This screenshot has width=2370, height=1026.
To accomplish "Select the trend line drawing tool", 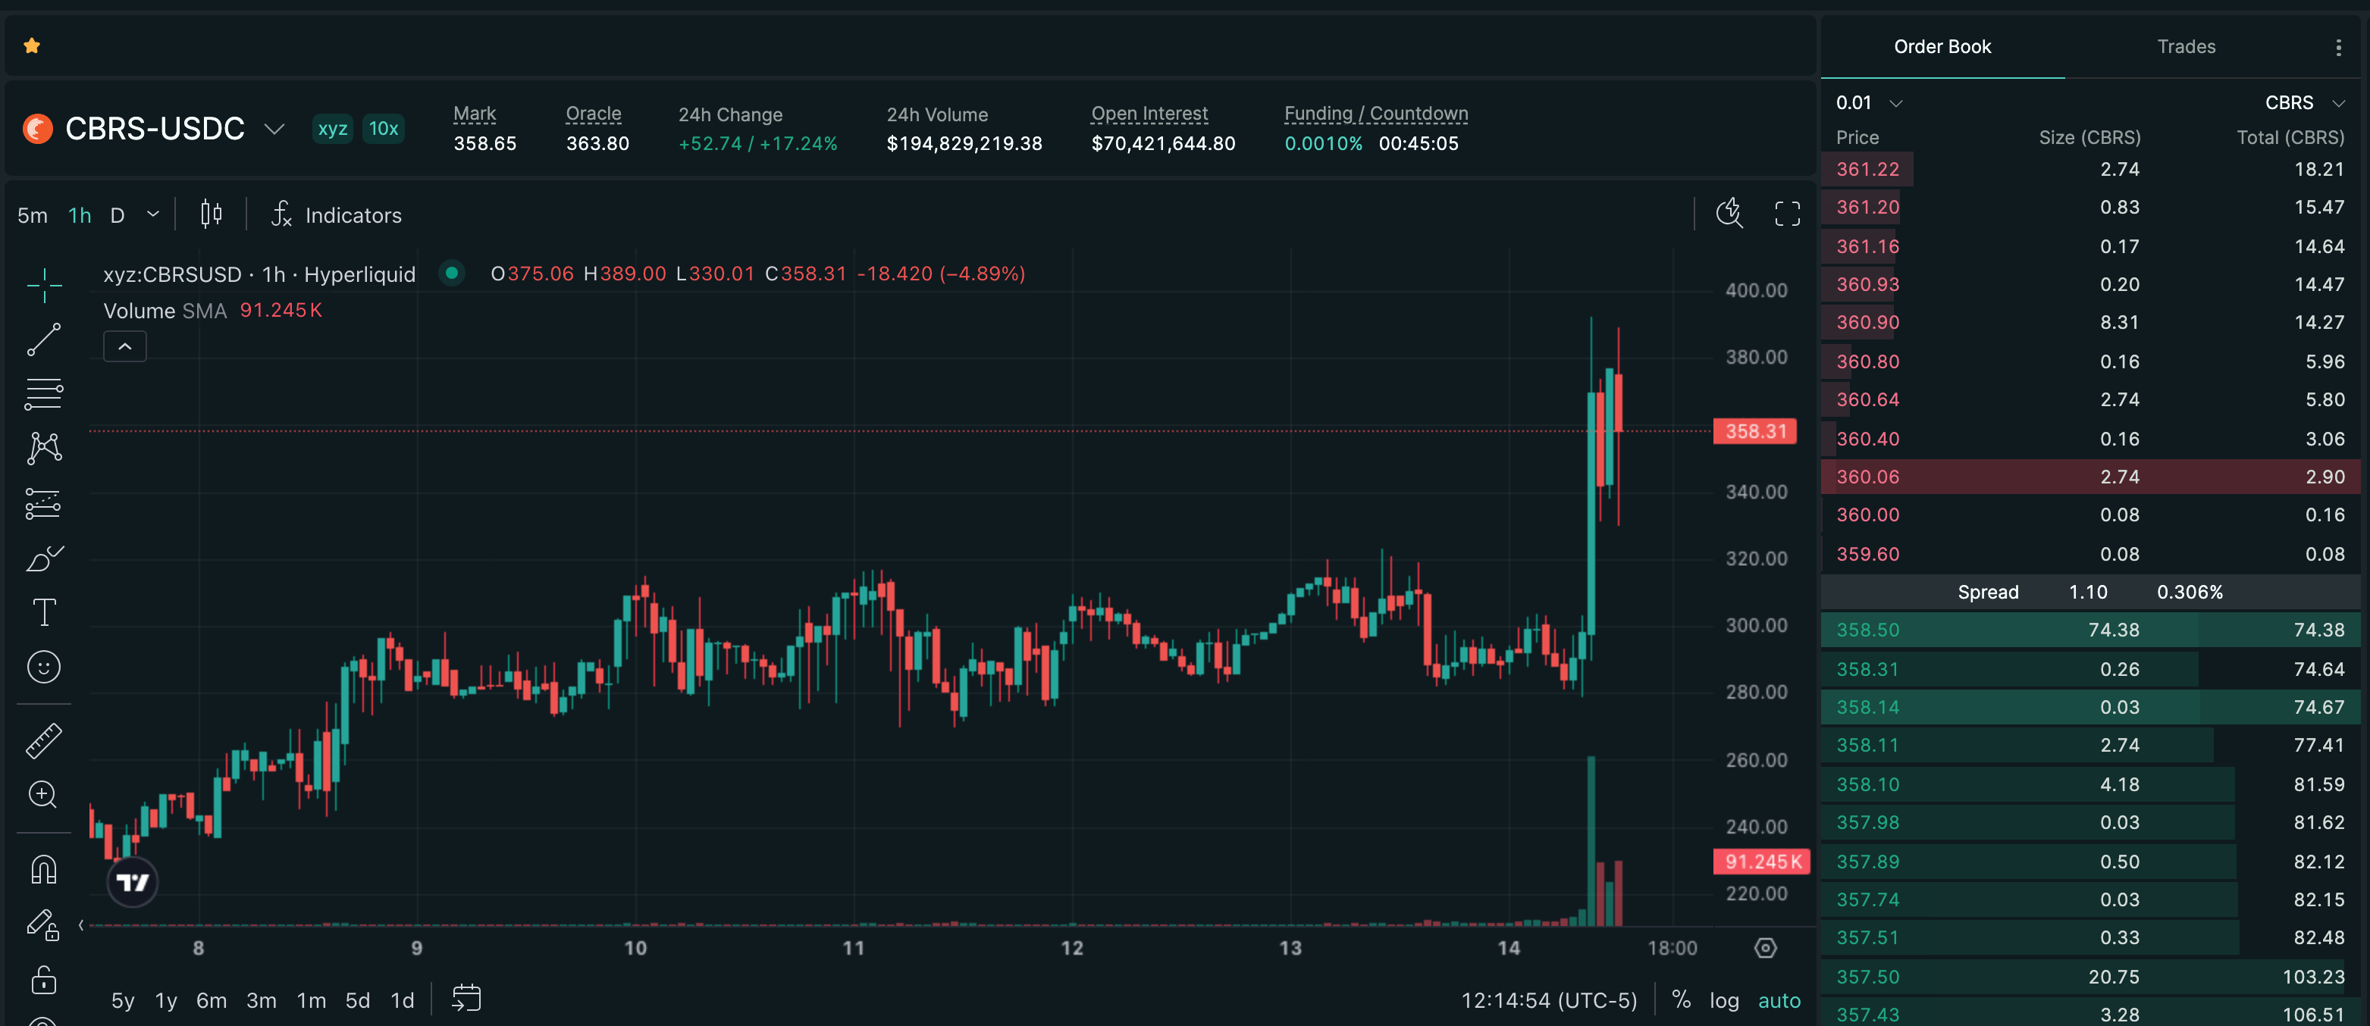I will (43, 339).
